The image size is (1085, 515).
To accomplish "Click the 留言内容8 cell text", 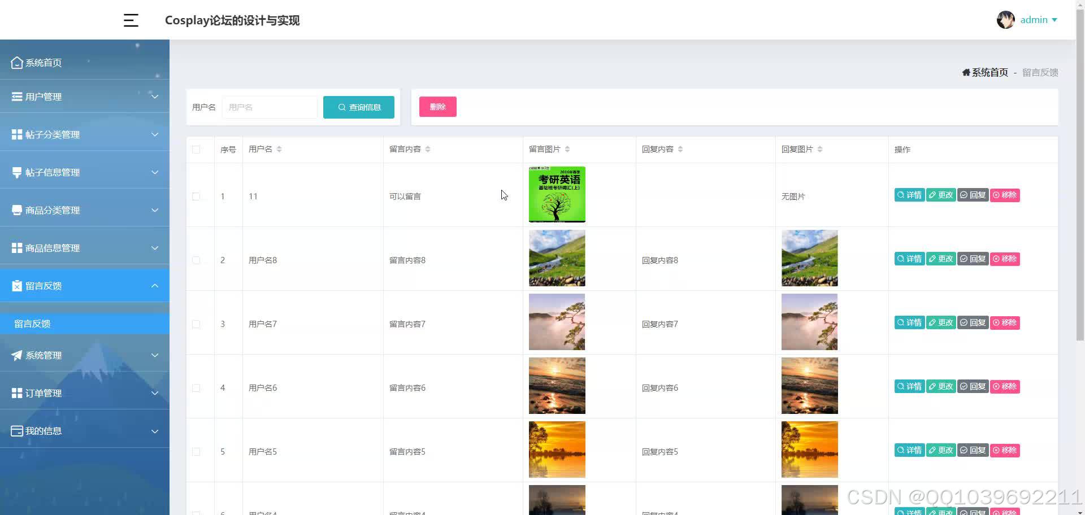I will [407, 260].
